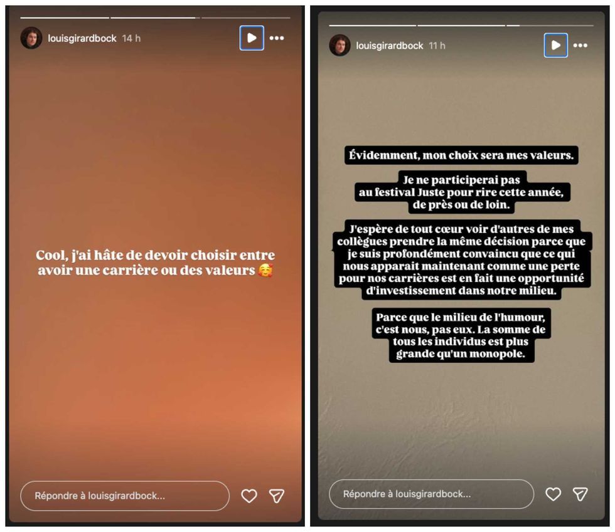Open louisgirardbock username on right story
This screenshot has height=532, width=615.
(390, 46)
